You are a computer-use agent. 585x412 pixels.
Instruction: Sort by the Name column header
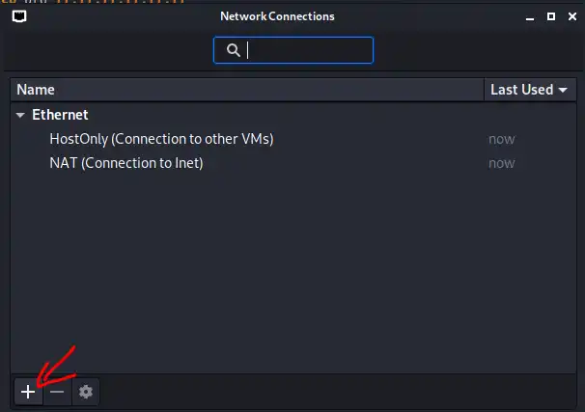(246, 90)
